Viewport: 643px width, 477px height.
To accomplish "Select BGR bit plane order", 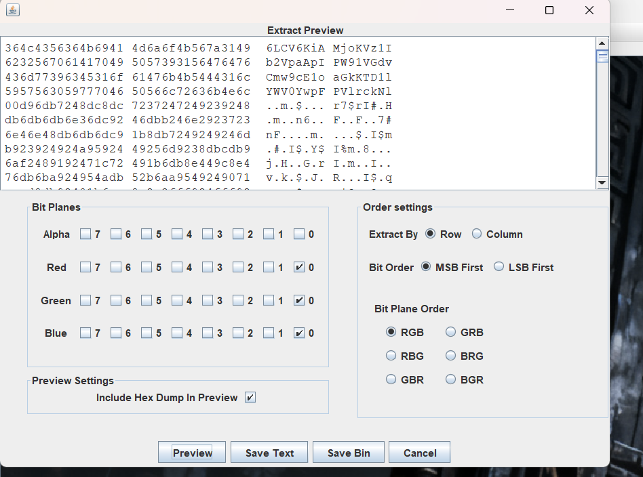I will click(x=450, y=380).
